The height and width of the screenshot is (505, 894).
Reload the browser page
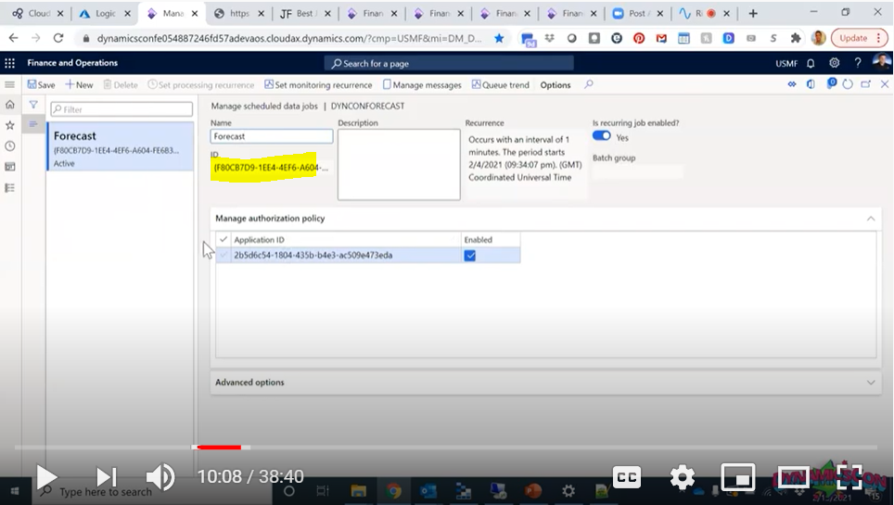58,38
